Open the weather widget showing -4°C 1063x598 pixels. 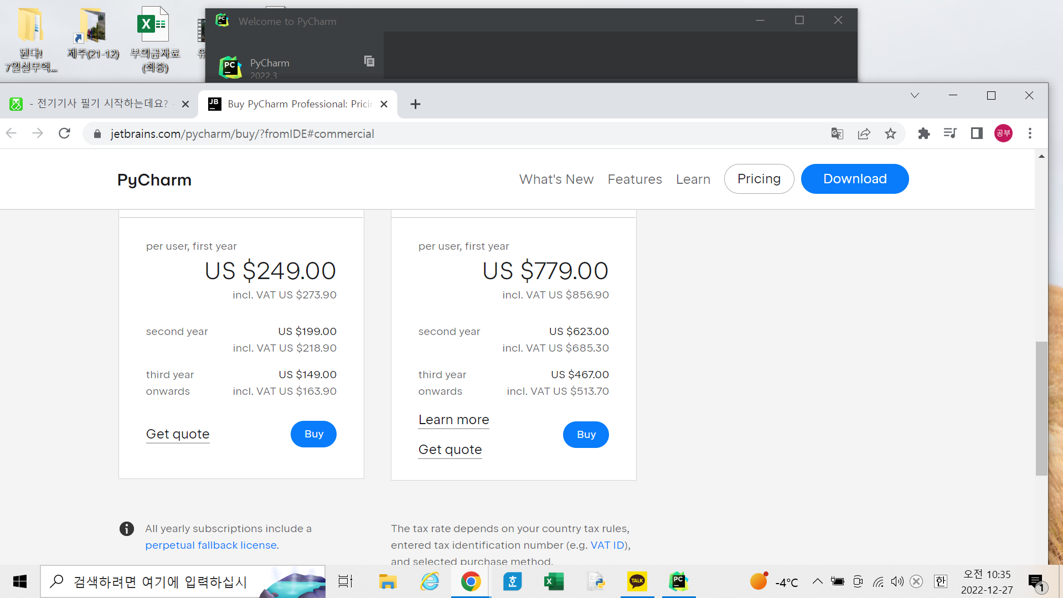774,581
